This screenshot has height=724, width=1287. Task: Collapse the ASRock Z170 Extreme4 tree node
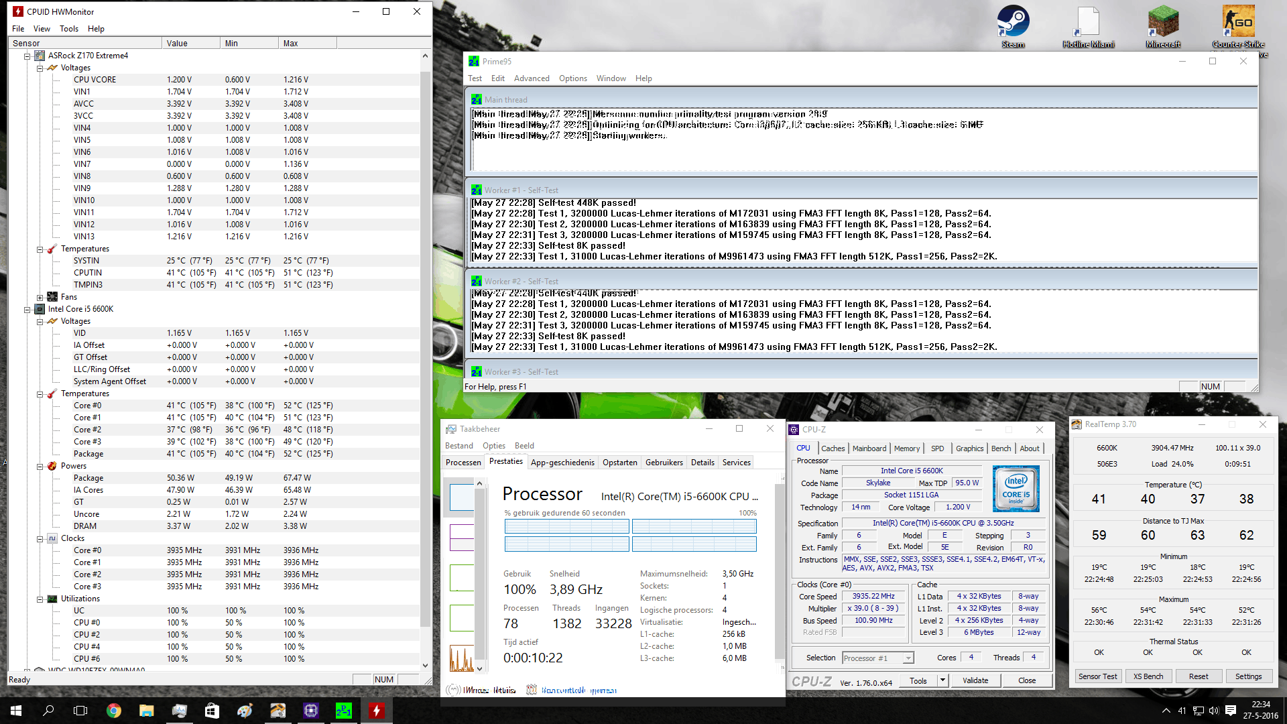(x=27, y=56)
